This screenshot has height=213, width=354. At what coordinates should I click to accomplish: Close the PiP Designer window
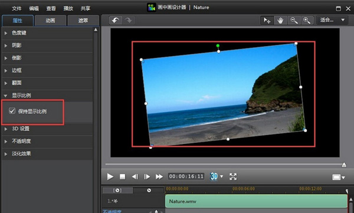(348, 9)
